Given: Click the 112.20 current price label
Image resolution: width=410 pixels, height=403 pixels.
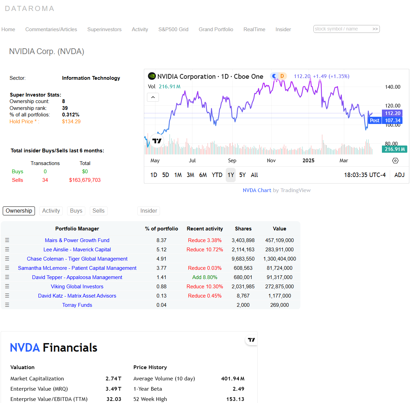Looking at the screenshot, I should pyautogui.click(x=392, y=113).
